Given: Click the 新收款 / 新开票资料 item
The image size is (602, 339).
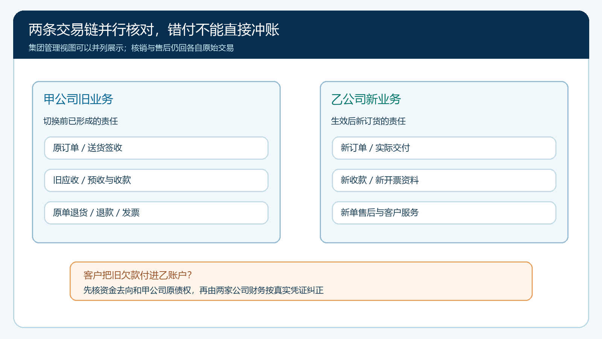Looking at the screenshot, I should [444, 180].
